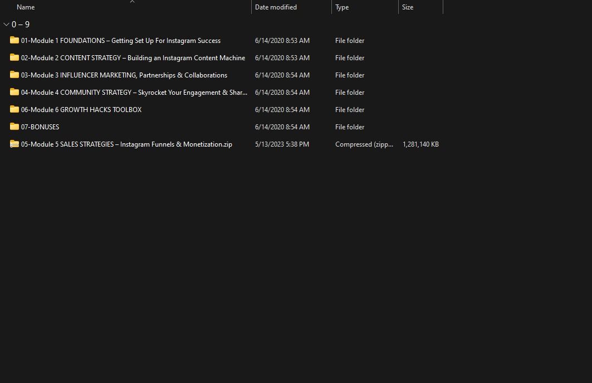Viewport: 592px width, 383px height.
Task: Click the 5/13/2023 5:38 PM date entry
Action: (282, 144)
